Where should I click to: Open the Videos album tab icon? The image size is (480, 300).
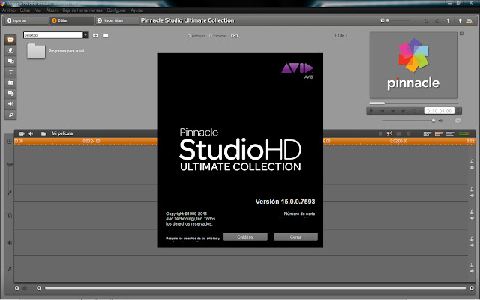coord(10,40)
